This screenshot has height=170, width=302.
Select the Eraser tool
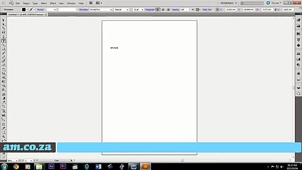tap(3, 65)
